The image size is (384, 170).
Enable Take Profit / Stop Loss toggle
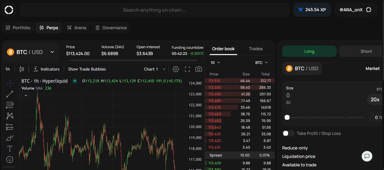coord(288,133)
